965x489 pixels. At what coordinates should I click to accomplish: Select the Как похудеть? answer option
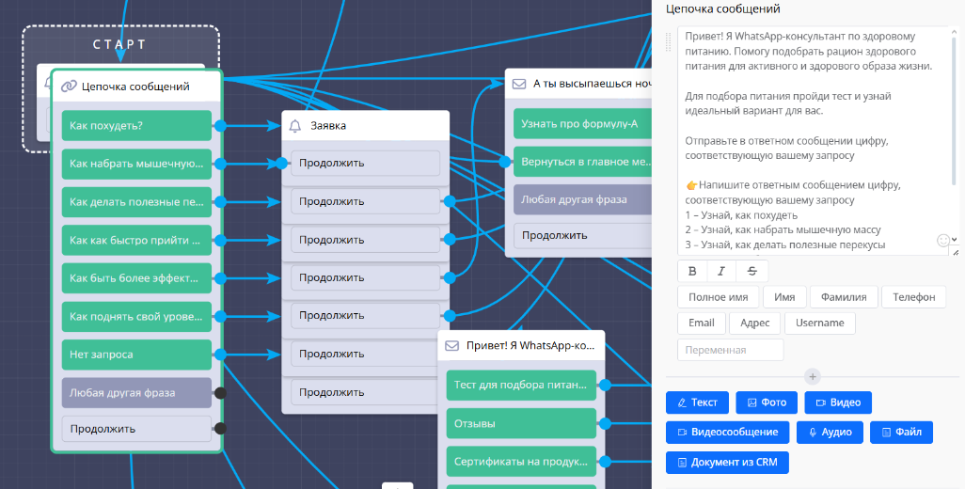coord(136,125)
